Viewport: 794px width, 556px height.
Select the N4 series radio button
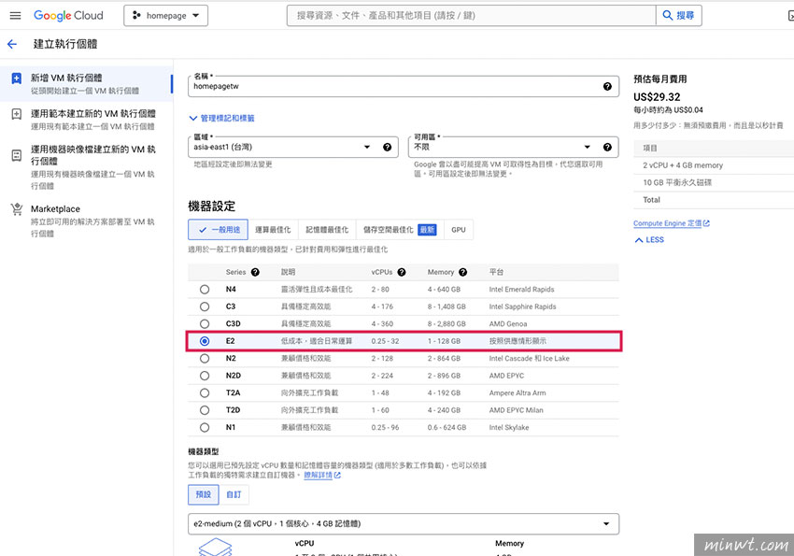pos(205,290)
